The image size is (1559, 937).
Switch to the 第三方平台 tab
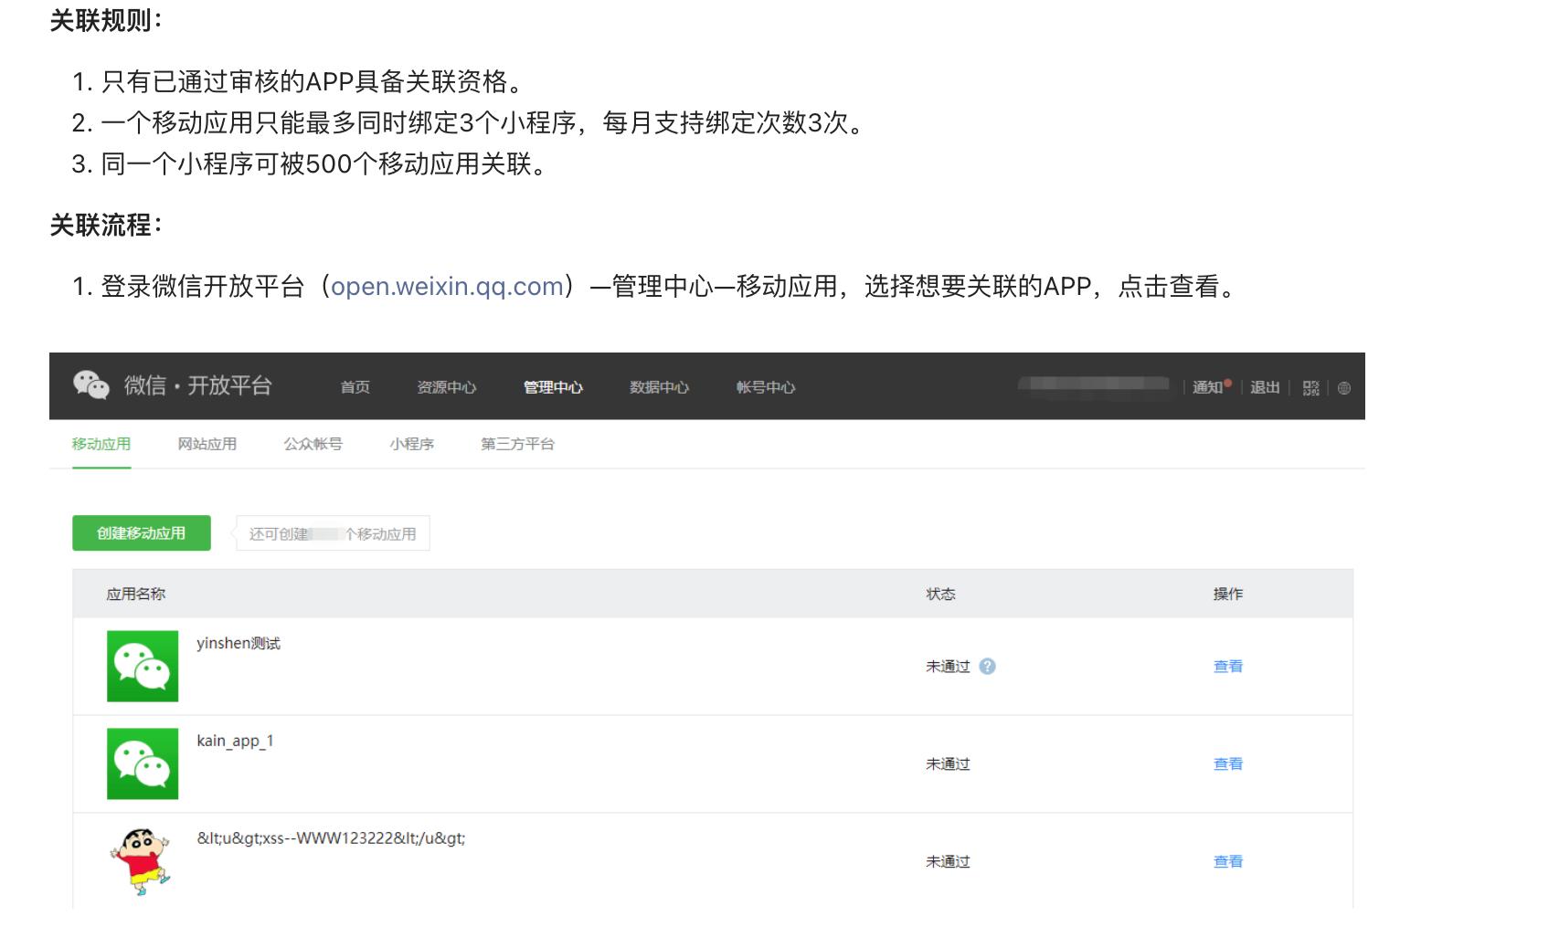point(516,444)
